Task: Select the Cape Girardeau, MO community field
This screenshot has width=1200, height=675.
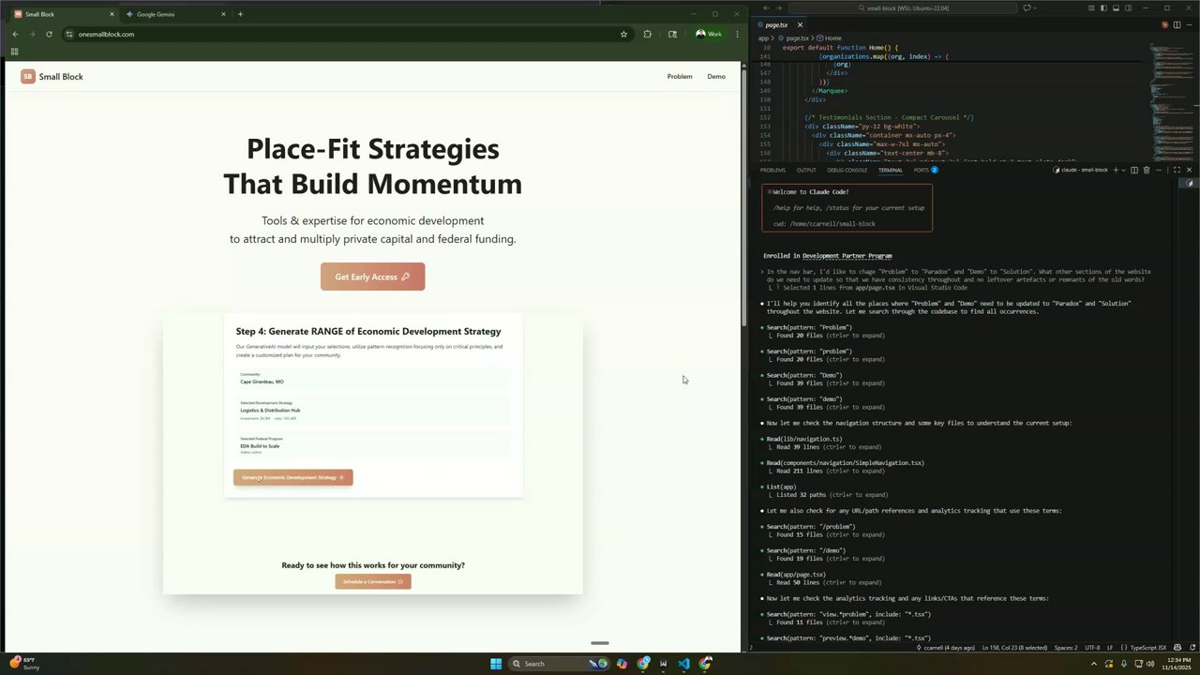Action: tap(373, 379)
